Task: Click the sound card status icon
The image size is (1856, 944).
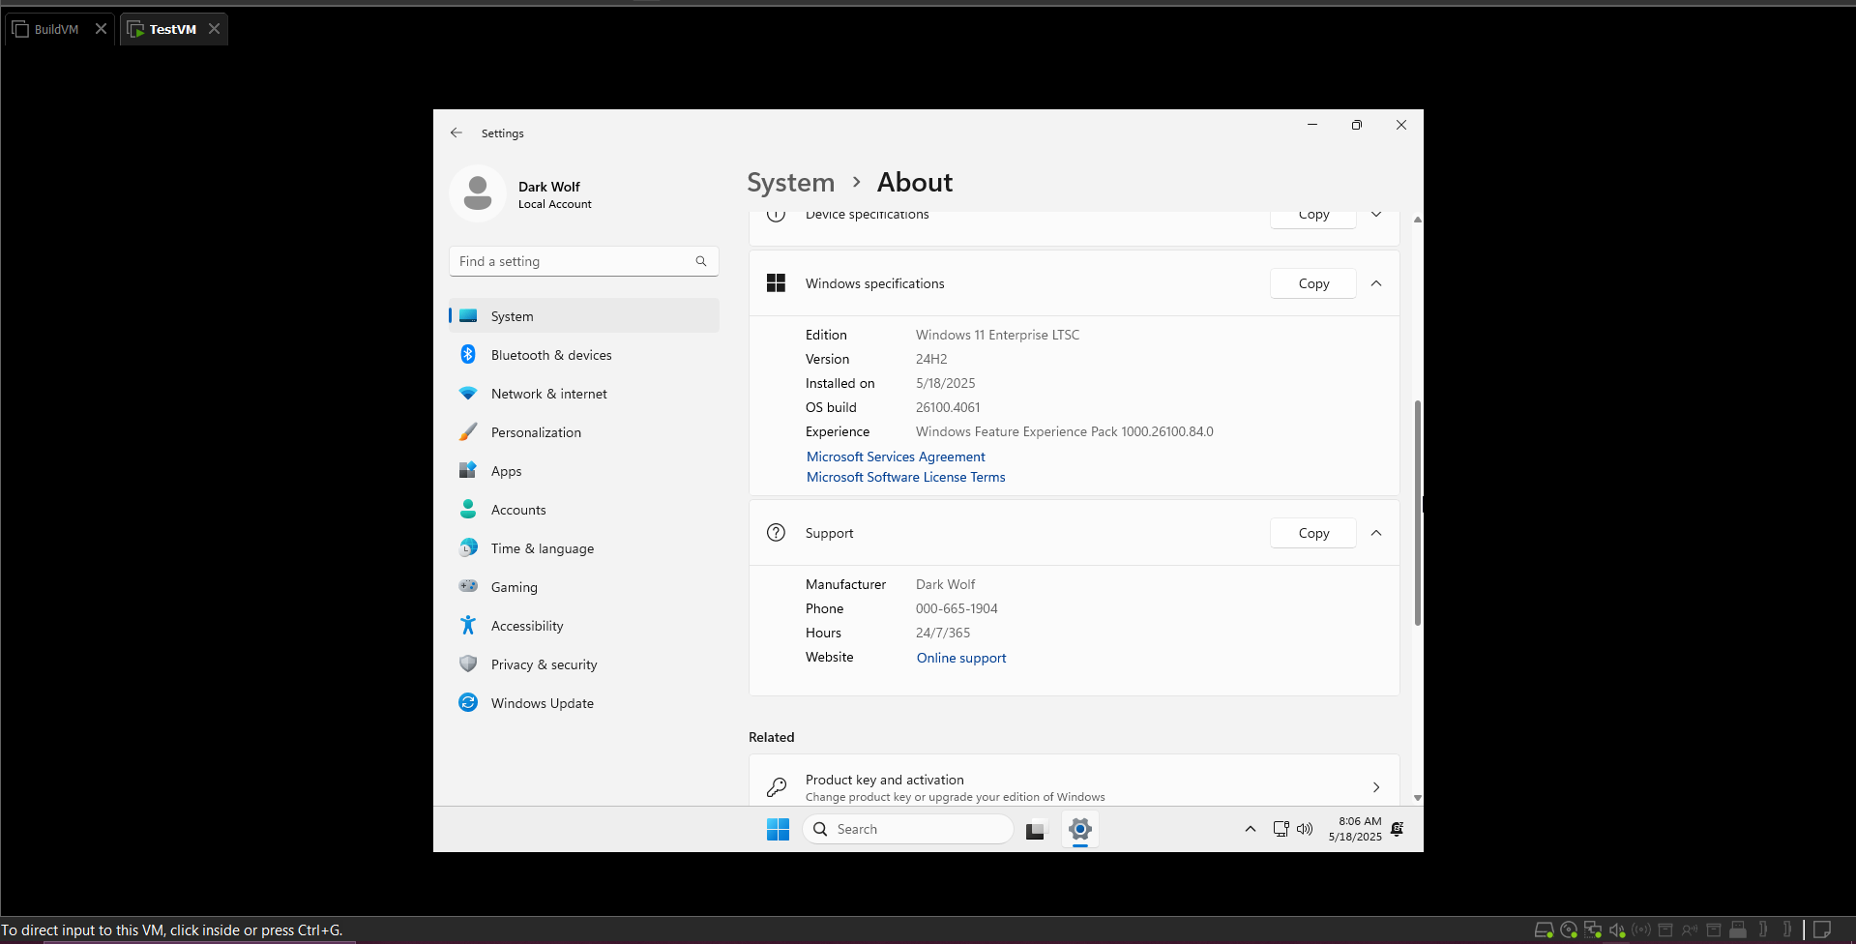Action: pos(1617,930)
